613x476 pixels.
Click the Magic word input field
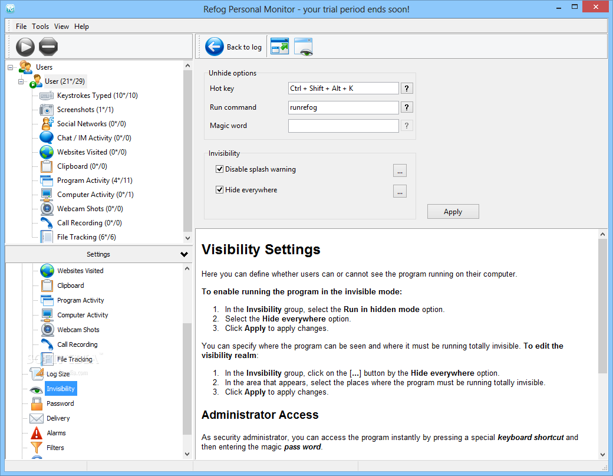[343, 126]
